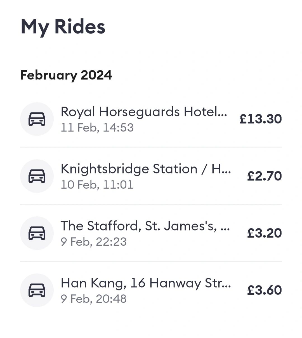Open the Royal Horseguards Hotel ride title
This screenshot has height=338, width=302.
coord(144,112)
